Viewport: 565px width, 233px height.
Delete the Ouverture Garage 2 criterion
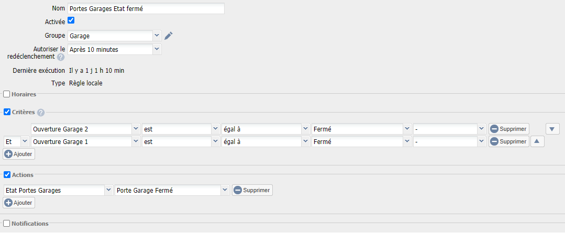(508, 129)
